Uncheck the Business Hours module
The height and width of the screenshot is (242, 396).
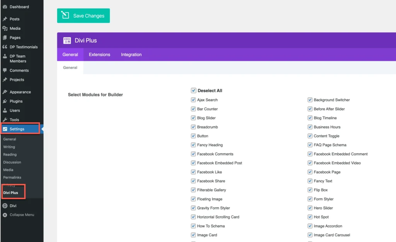[310, 127]
